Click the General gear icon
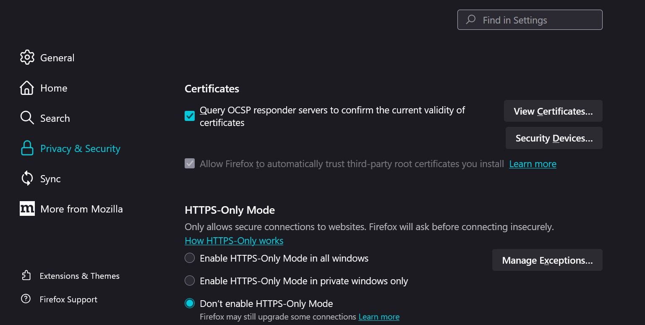Screen dimensions: 645x325 coord(27,58)
